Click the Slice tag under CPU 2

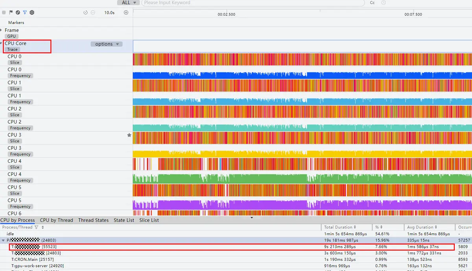(15, 115)
